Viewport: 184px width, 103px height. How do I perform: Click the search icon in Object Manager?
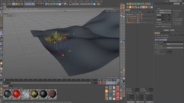[x=147, y=12]
